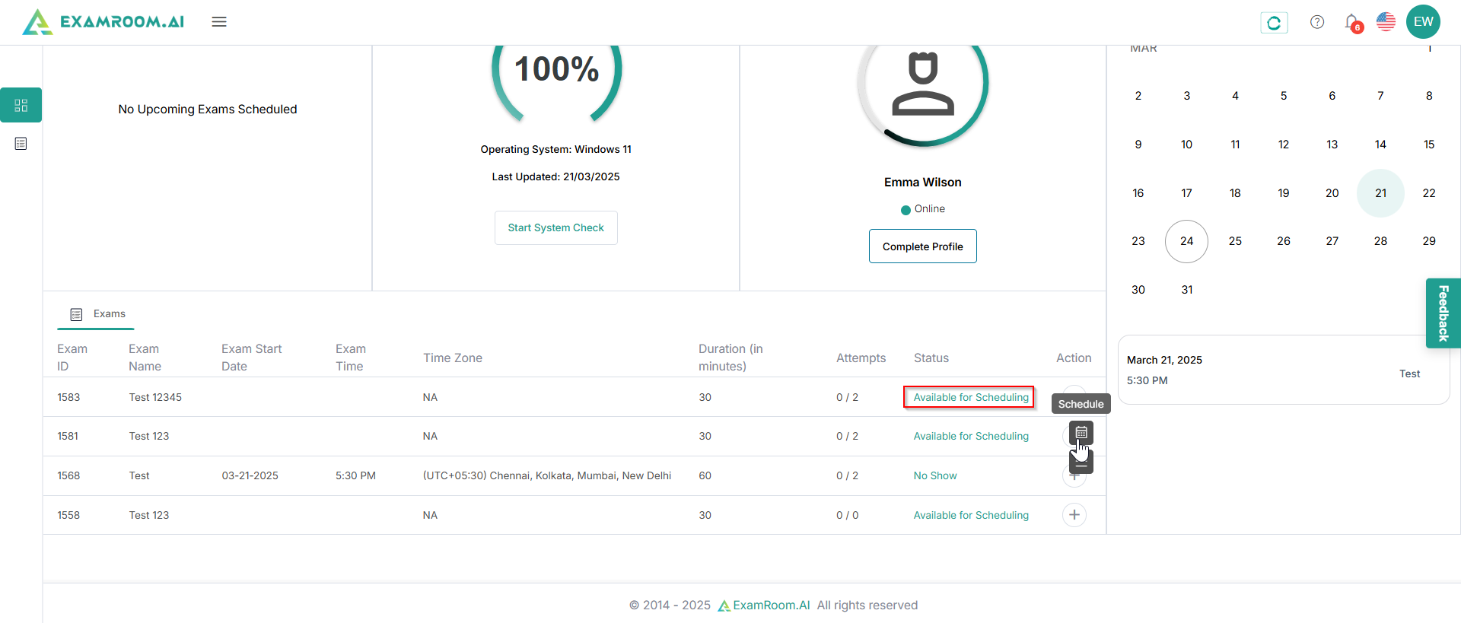The image size is (1461, 623).
Task: Click the Exam Start Date column header
Action: [x=252, y=358]
